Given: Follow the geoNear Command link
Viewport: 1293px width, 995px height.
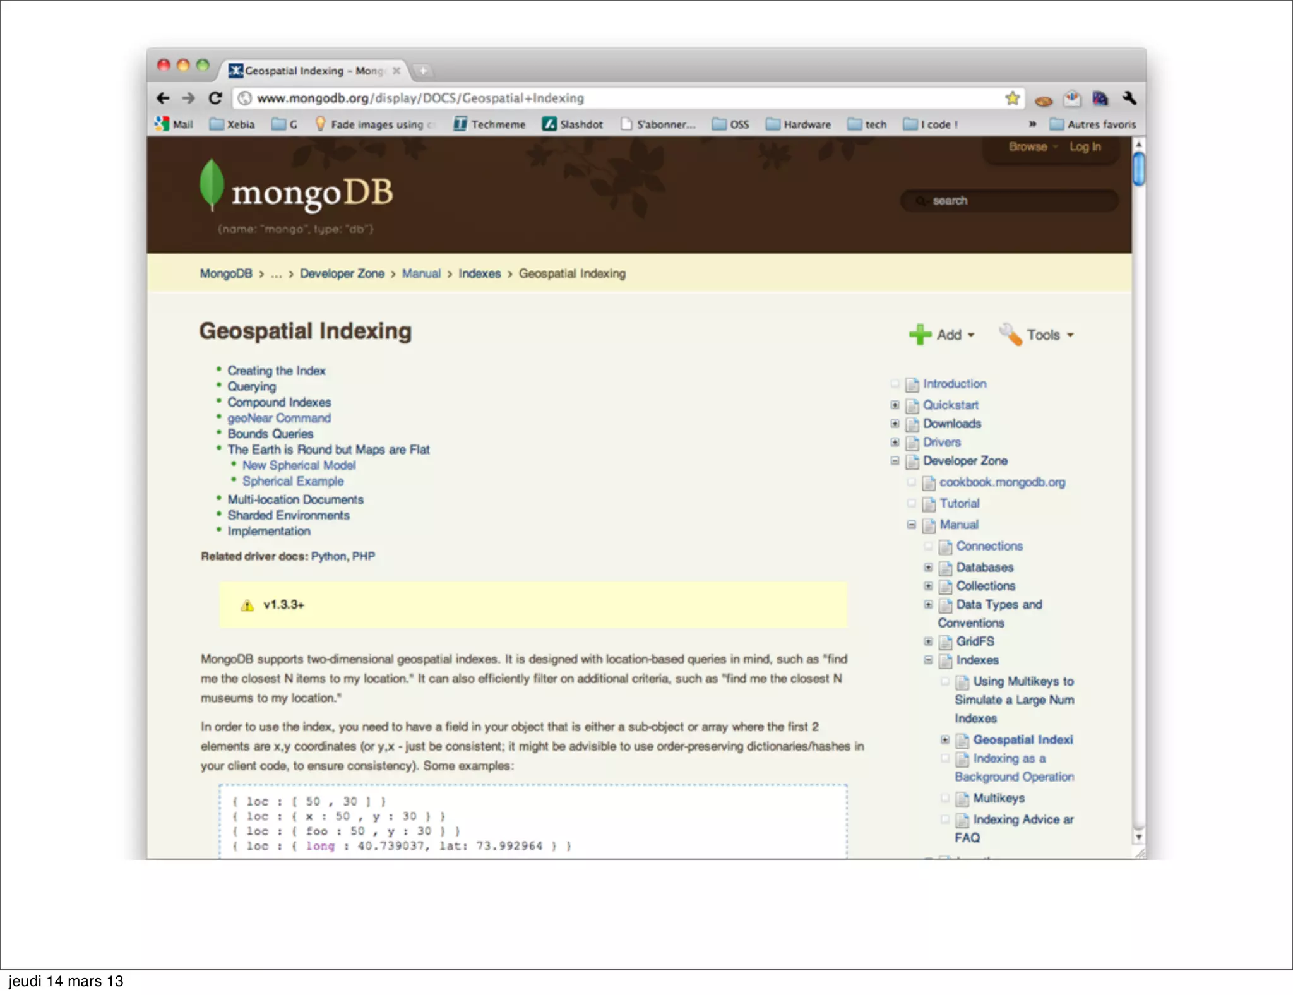Looking at the screenshot, I should click(278, 418).
